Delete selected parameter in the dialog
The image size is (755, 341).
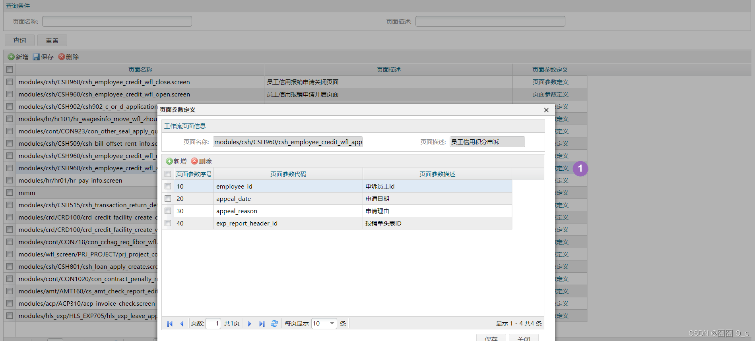click(x=201, y=161)
